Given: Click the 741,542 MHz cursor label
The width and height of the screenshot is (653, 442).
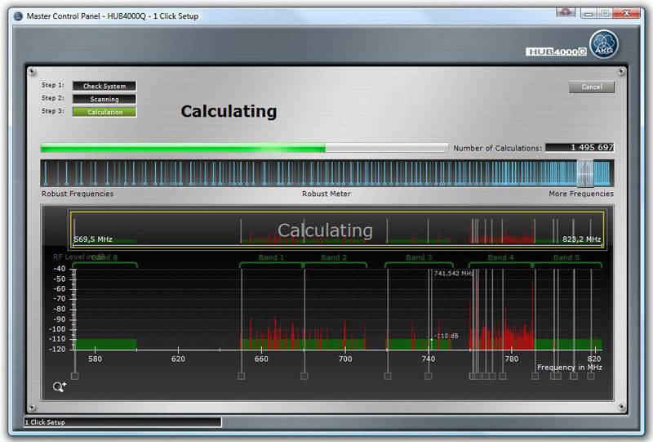Looking at the screenshot, I should pyautogui.click(x=454, y=274).
